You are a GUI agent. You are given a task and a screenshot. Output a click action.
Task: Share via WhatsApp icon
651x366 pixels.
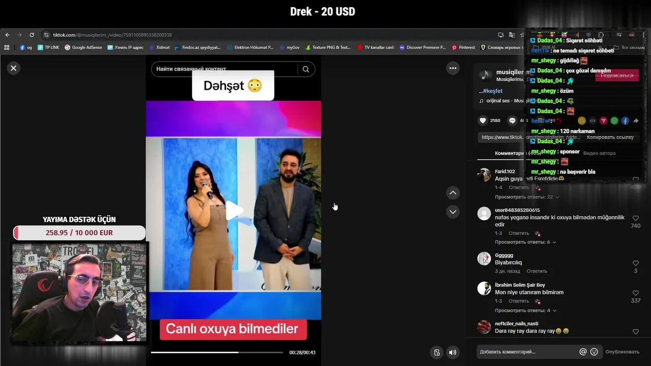614,121
